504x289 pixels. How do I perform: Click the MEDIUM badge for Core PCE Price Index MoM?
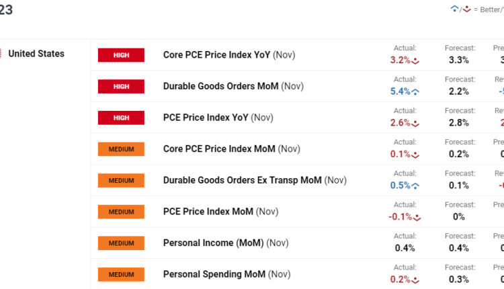(121, 149)
